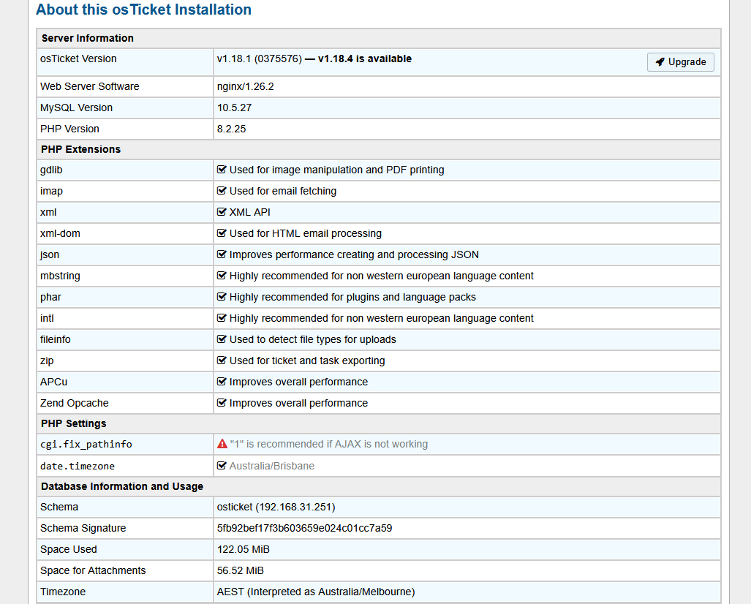This screenshot has height=604, width=751.
Task: Click the 'v1.18.4 is available' text
Action: click(365, 59)
